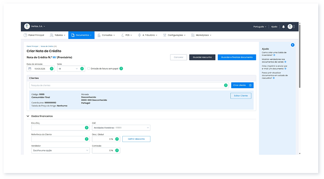Viewport: 324px width, 179px height.
Task: Click the Pesquisa de clientes search field
Action: tap(126, 85)
